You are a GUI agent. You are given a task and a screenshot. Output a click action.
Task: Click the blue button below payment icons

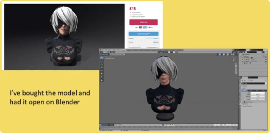point(143,34)
